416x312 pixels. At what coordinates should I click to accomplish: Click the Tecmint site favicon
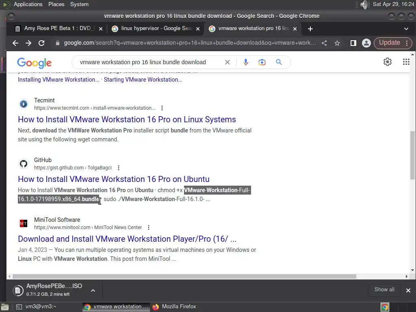[x=24, y=104]
